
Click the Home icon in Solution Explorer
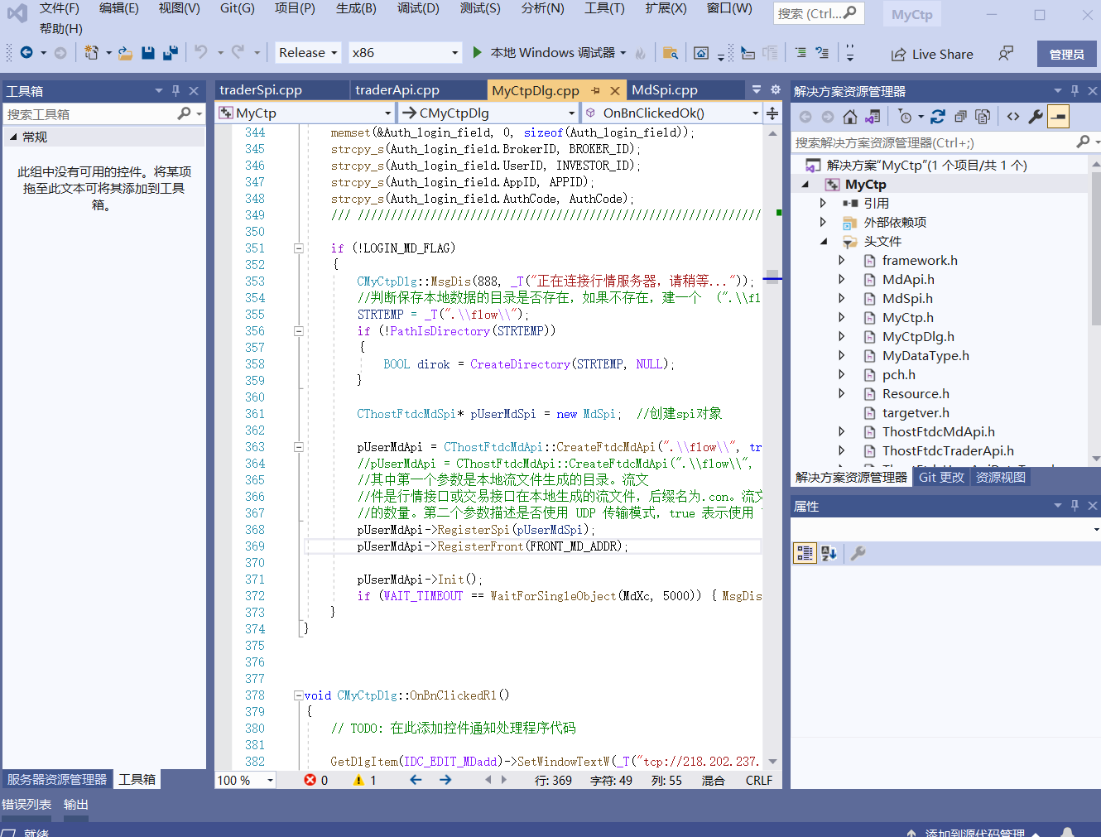click(x=850, y=116)
